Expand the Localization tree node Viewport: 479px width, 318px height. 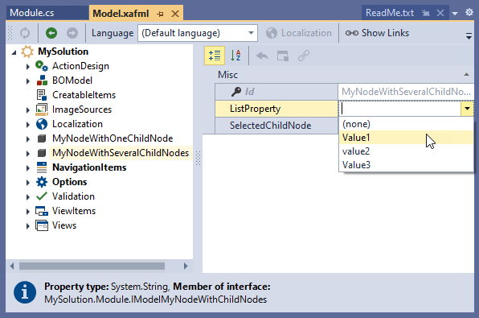[28, 125]
